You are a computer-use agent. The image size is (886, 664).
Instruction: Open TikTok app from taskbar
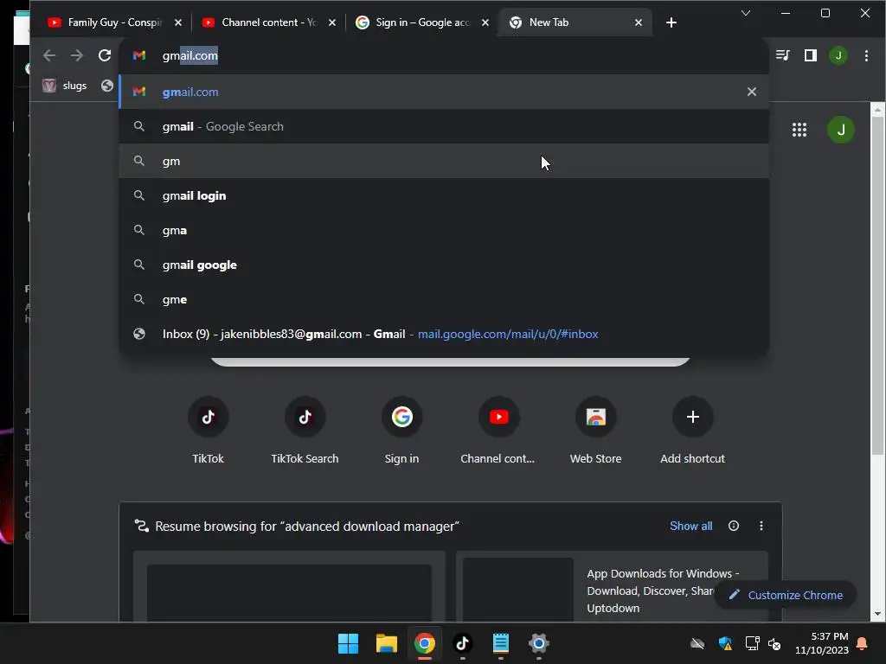click(x=463, y=643)
